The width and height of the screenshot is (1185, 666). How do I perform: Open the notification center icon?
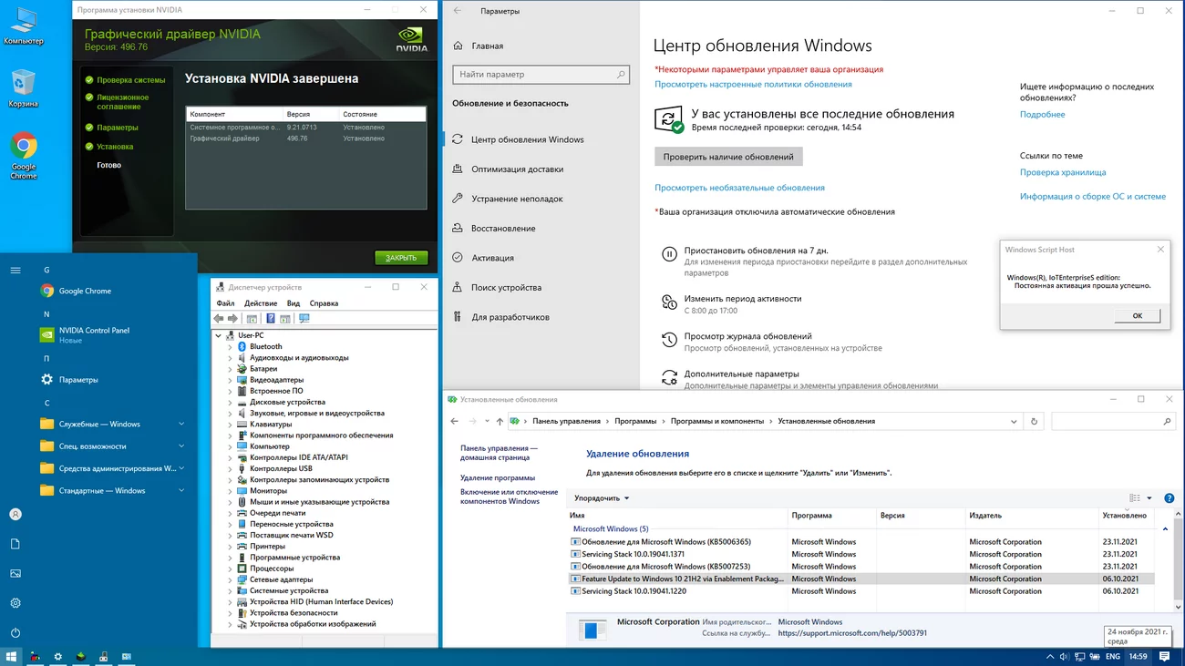[x=1165, y=656]
